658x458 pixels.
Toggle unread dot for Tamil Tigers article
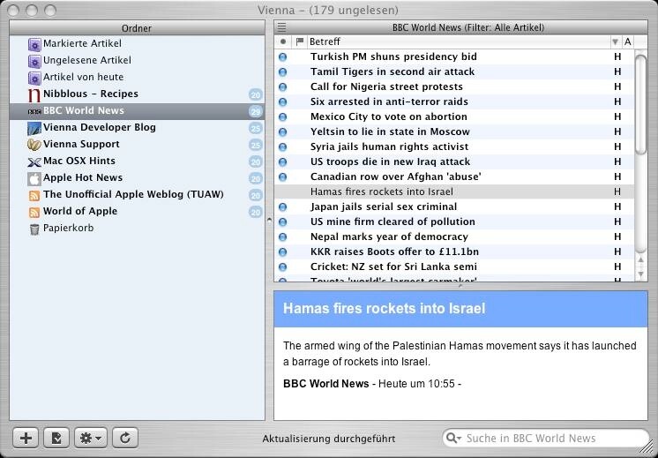(283, 71)
